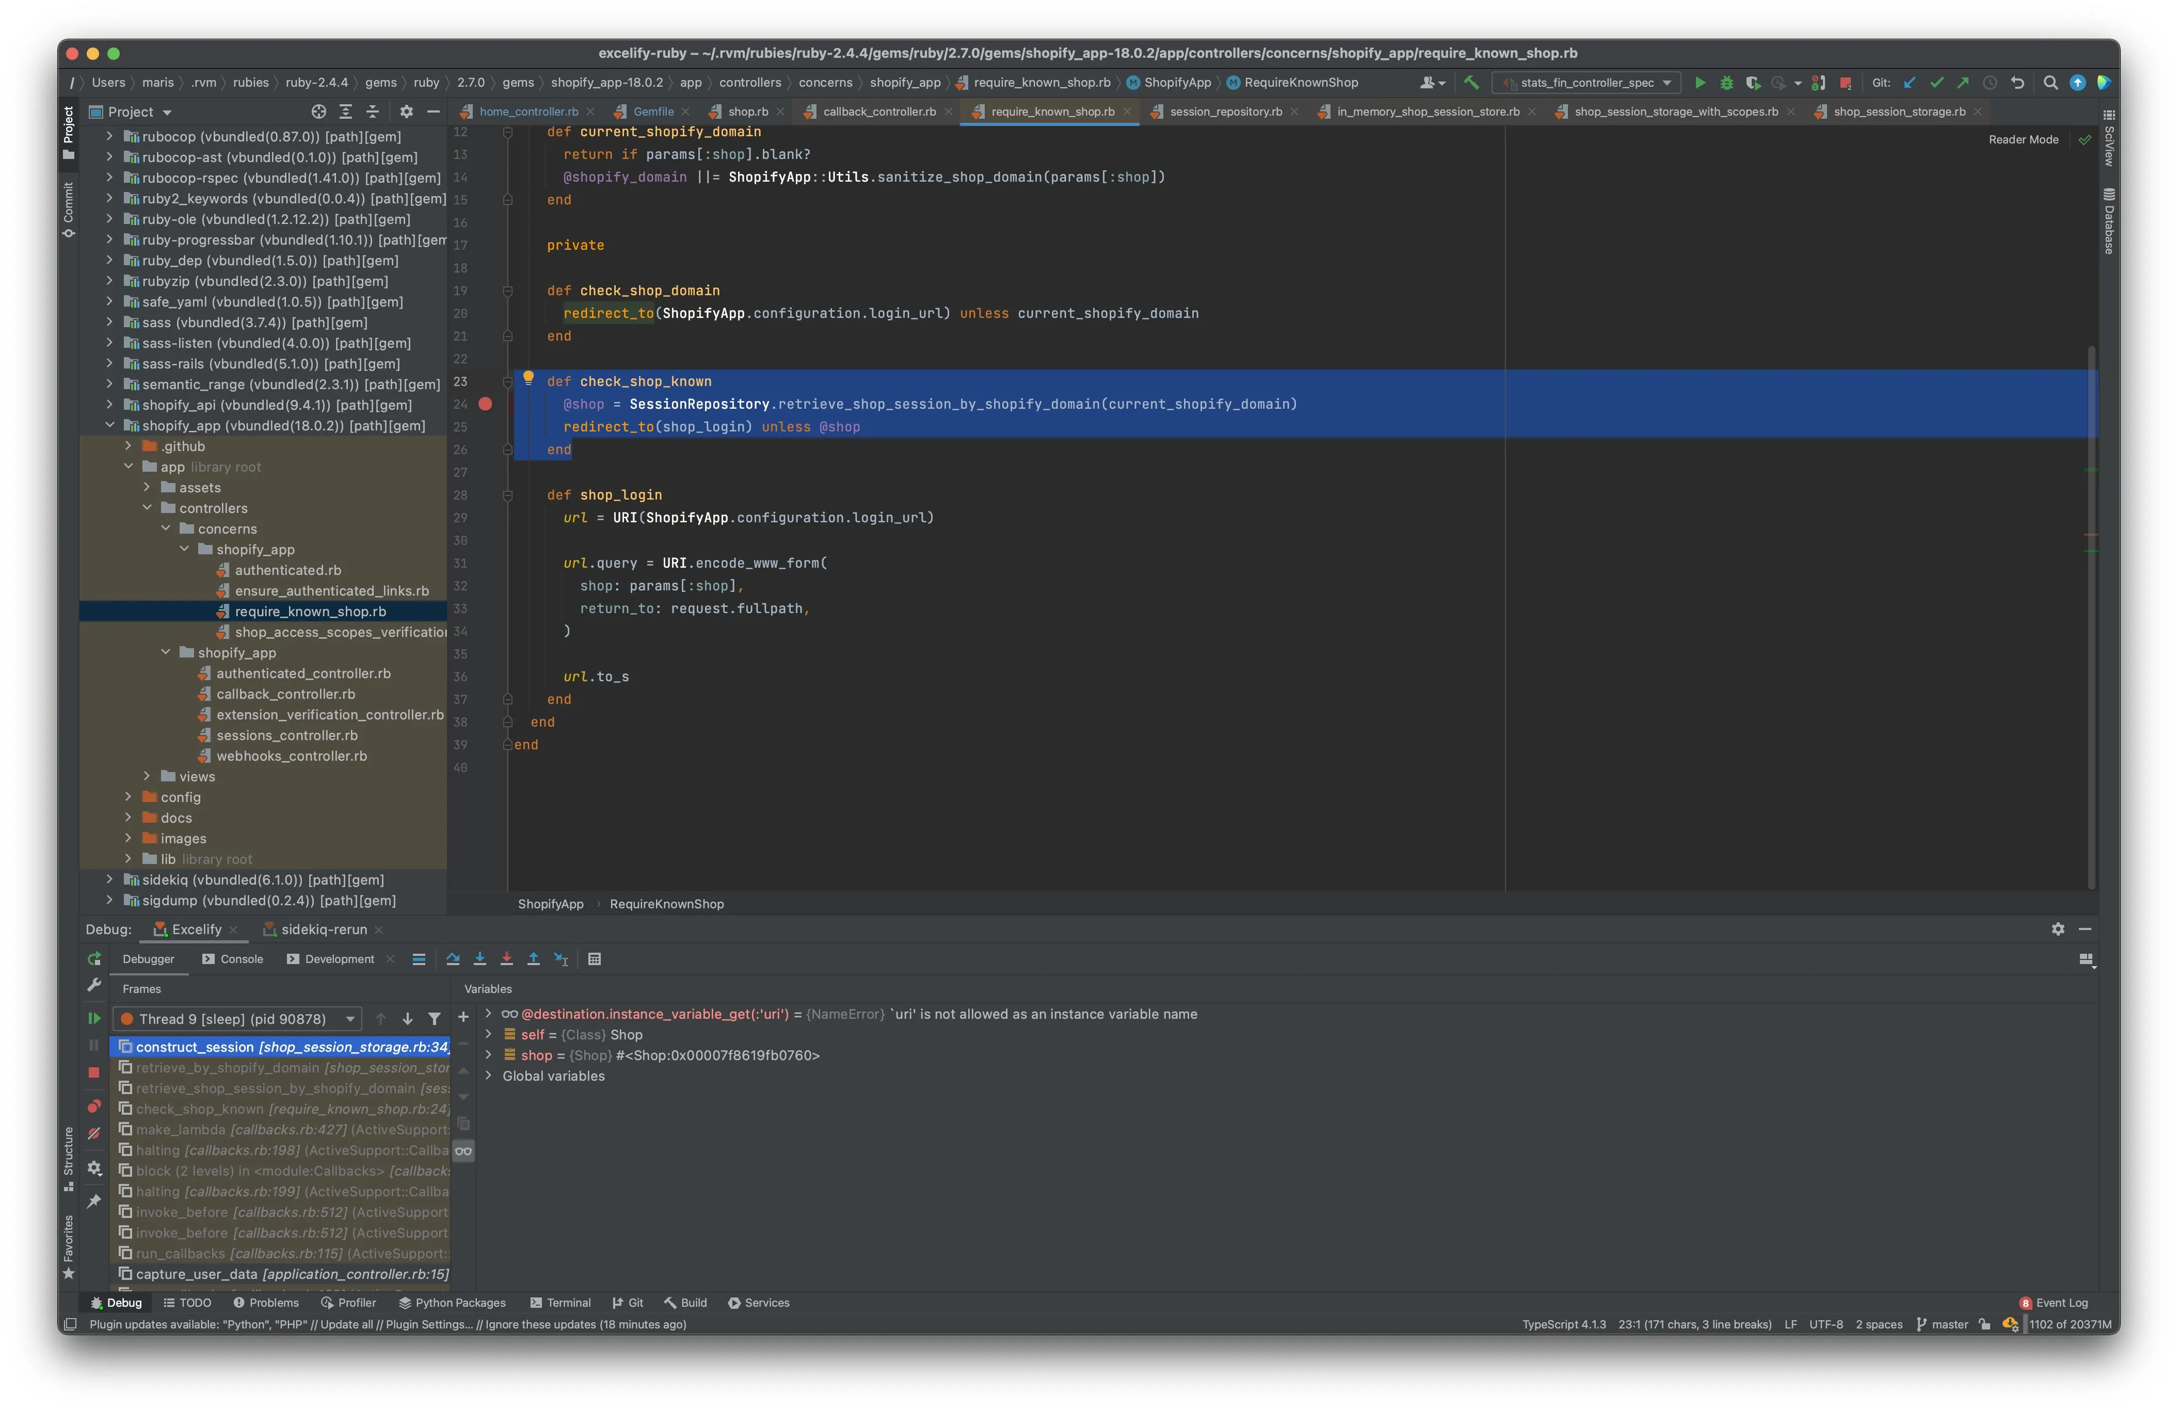Toggle the watches glasses button in Variables
Image resolution: width=2178 pixels, height=1411 pixels.
point(464,1151)
